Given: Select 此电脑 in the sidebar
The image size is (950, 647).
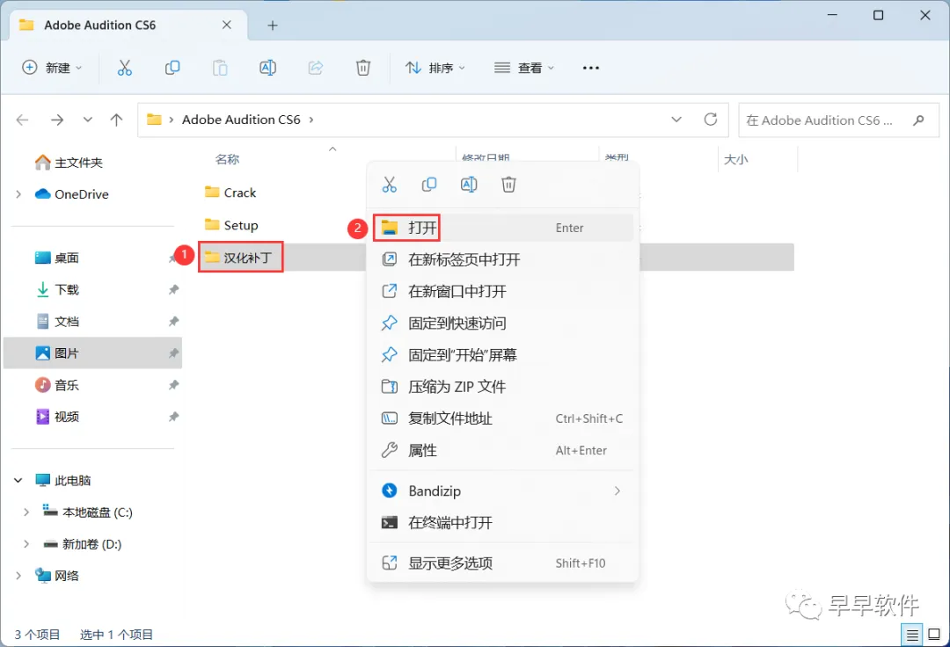Looking at the screenshot, I should 63,481.
